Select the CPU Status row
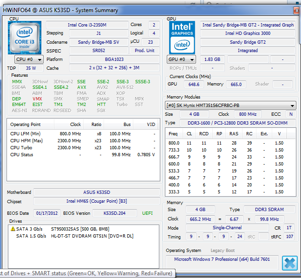This screenshot has height=278, width=301. click(x=83, y=155)
